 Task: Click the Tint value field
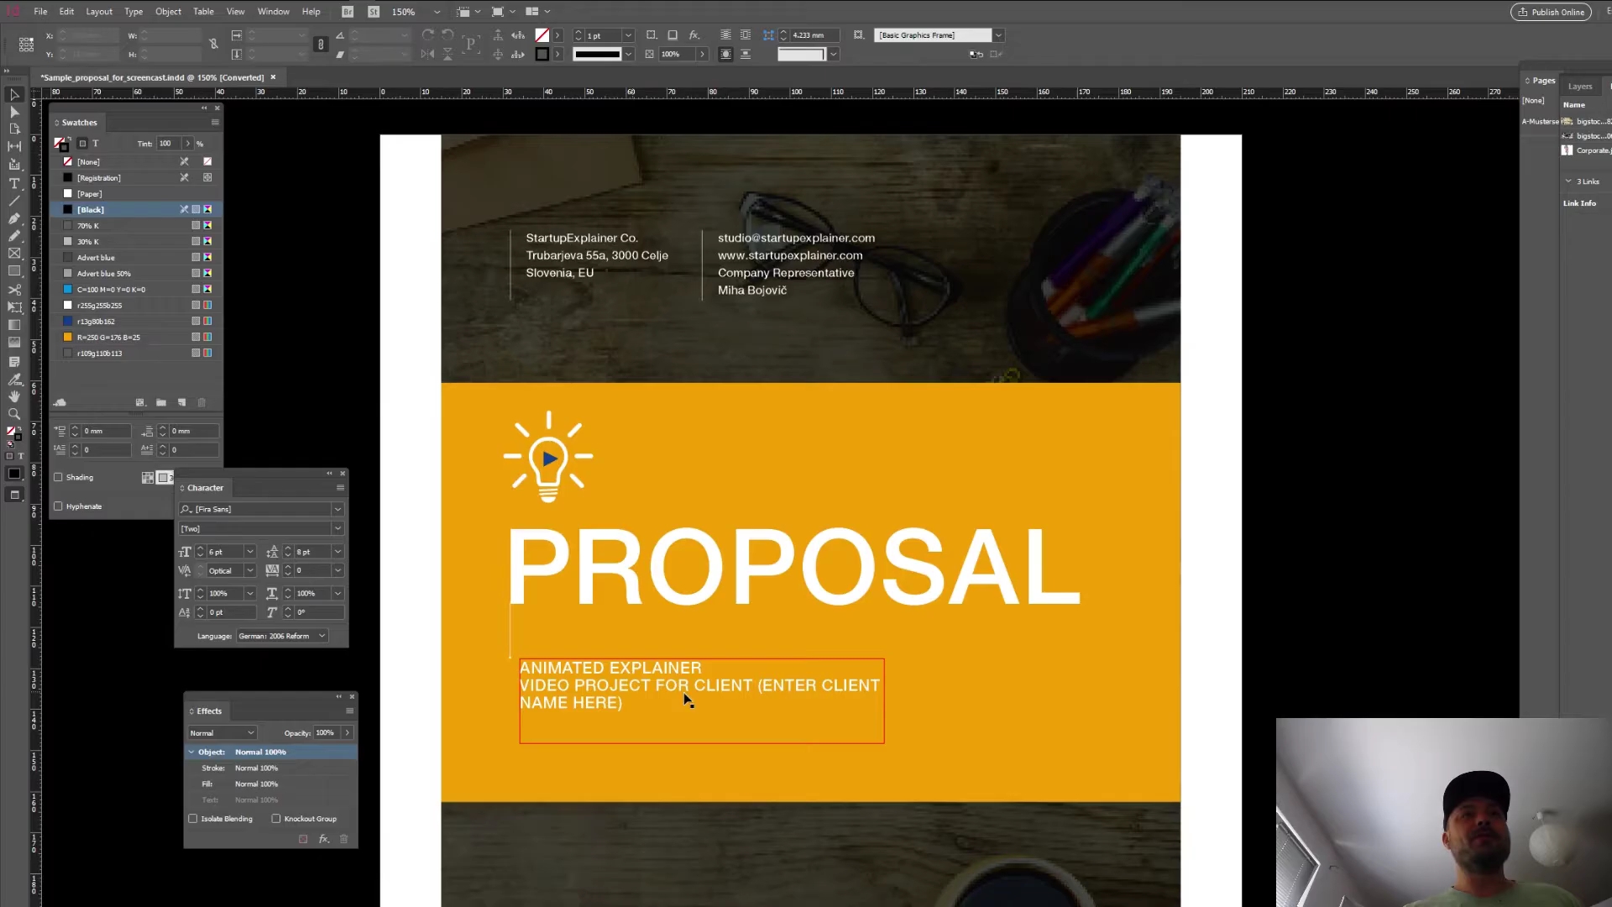[169, 144]
